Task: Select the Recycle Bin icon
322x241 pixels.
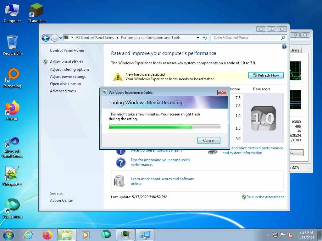Action: coord(12,45)
